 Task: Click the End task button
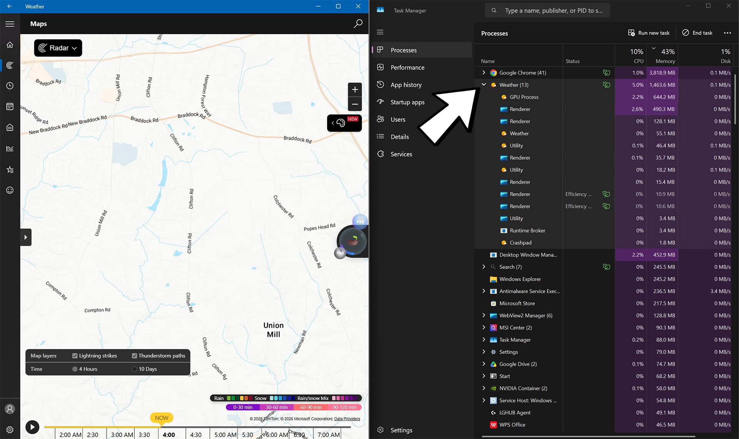(x=697, y=33)
